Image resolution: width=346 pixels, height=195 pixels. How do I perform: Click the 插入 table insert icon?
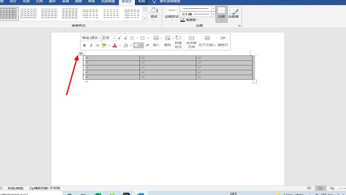[x=156, y=41]
